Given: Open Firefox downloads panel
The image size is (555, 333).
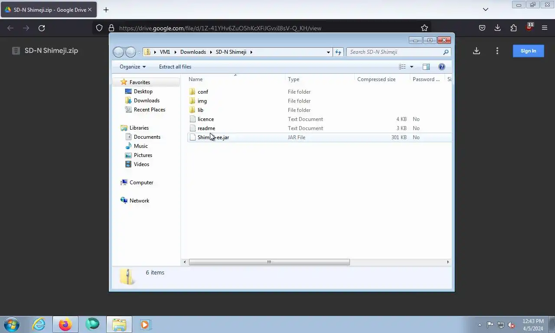Looking at the screenshot, I should tap(498, 28).
